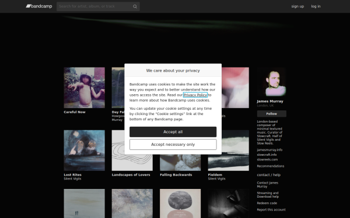350x218 pixels.
Task: Choose Accept necessary only
Action: click(173, 145)
